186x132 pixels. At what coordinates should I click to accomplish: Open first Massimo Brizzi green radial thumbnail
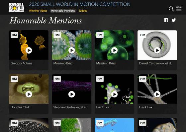[72, 45]
